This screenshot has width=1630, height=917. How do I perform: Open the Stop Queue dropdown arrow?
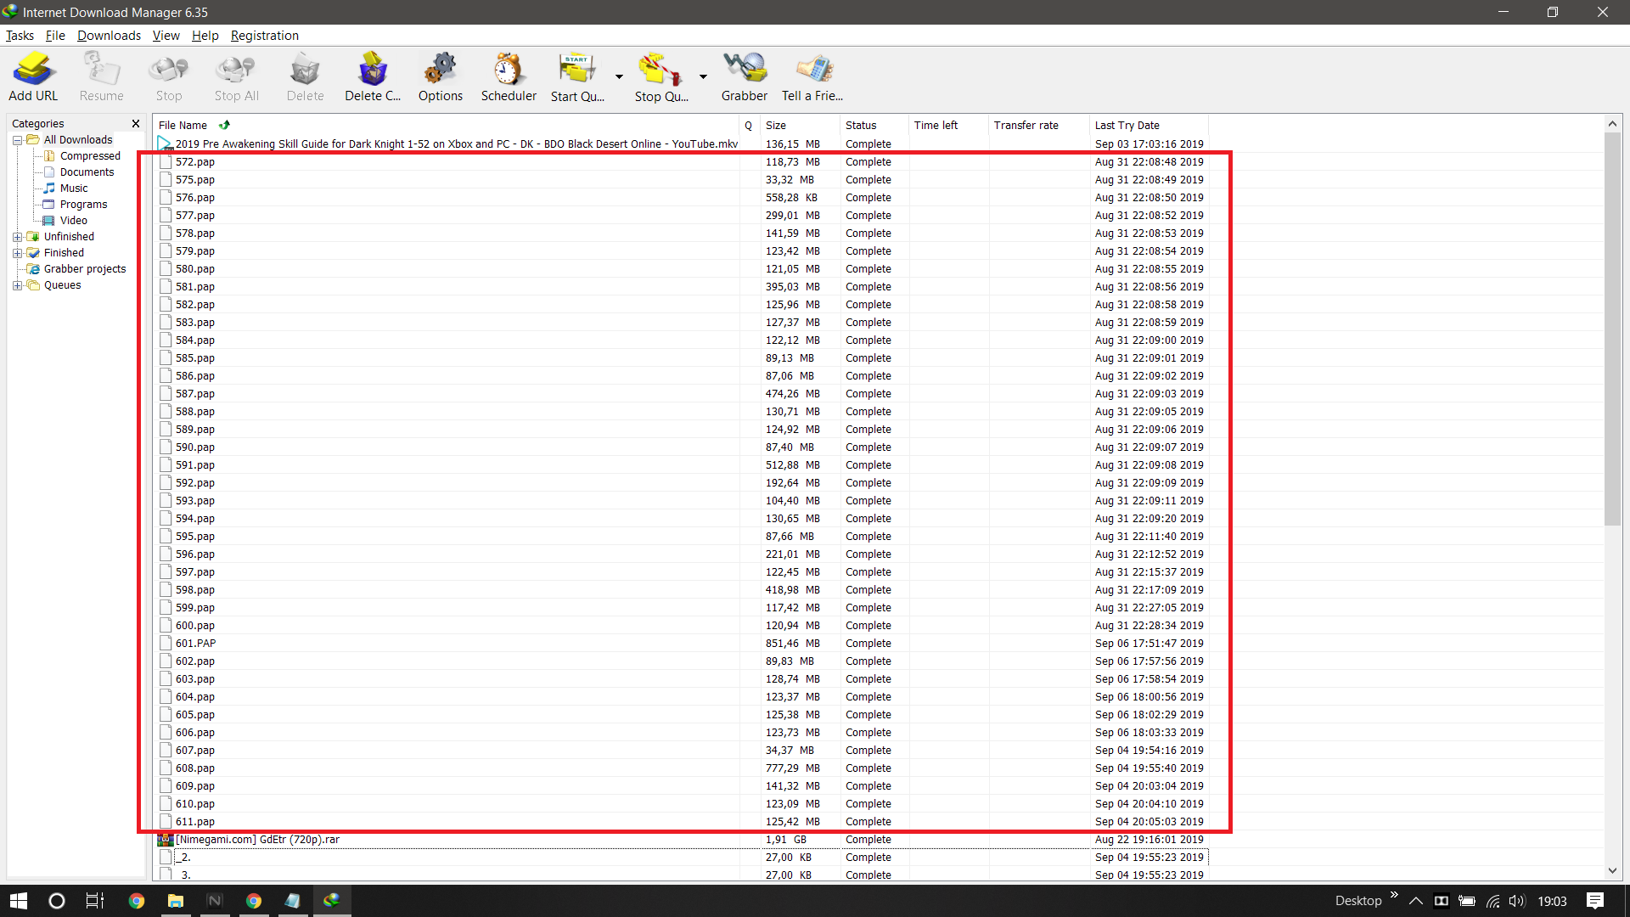click(702, 76)
